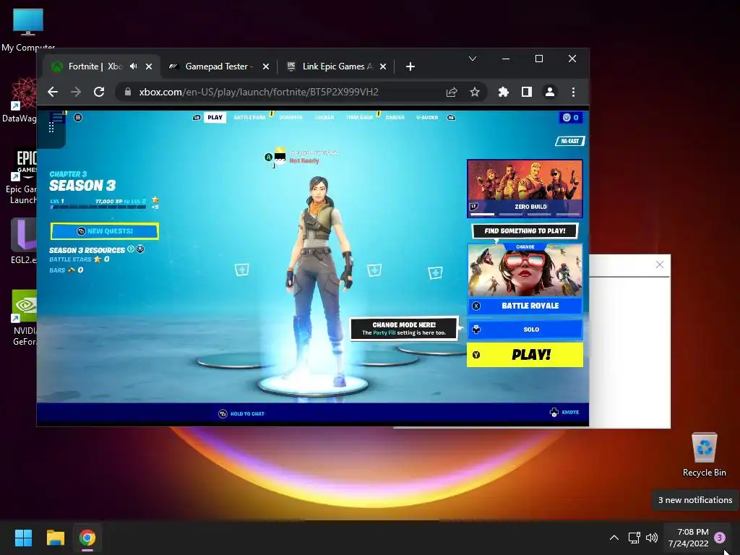Close the white window behind Chrome
This screenshot has height=555, width=740.
pos(660,264)
